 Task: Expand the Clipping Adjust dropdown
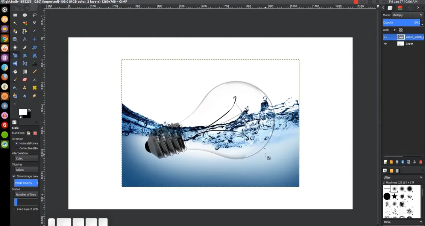point(26,170)
